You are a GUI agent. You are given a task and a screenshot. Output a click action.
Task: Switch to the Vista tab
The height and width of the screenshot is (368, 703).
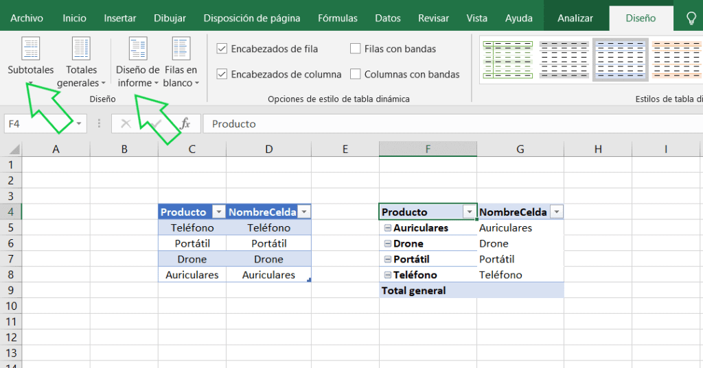[476, 19]
